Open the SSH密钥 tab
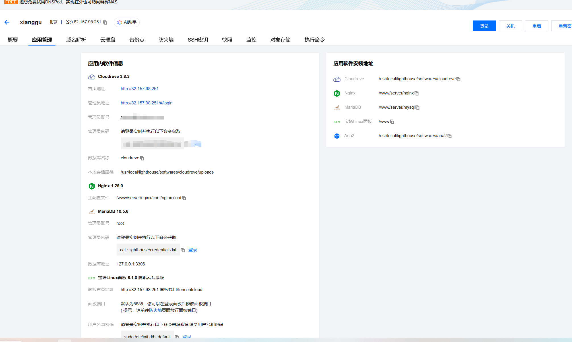572x342 pixels. coord(198,40)
